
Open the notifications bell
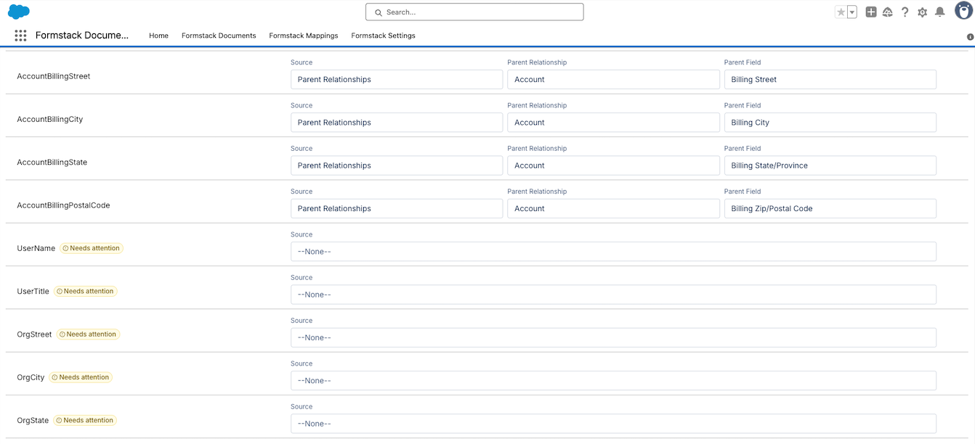tap(939, 12)
